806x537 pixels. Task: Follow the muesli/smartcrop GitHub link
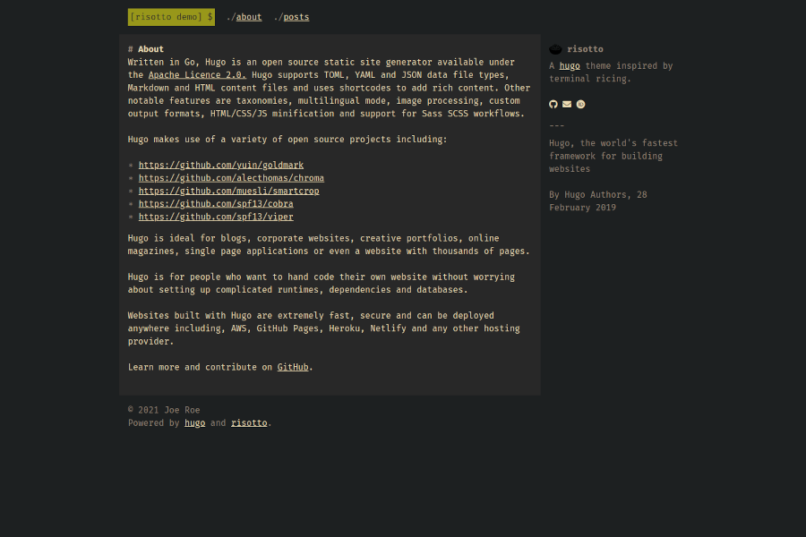tap(228, 191)
